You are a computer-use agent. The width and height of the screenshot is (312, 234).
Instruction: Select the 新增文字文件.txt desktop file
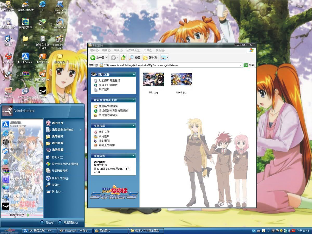[x=42, y=42]
